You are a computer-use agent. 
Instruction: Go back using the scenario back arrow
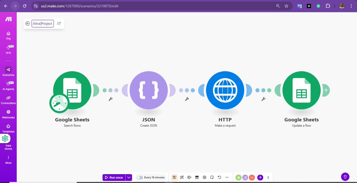tap(28, 23)
